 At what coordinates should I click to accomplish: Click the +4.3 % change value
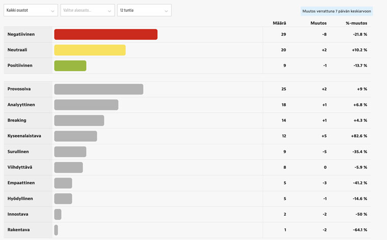(361, 120)
